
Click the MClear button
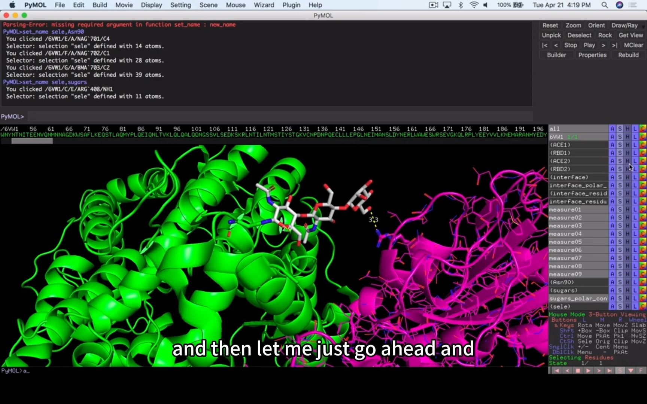(x=634, y=45)
